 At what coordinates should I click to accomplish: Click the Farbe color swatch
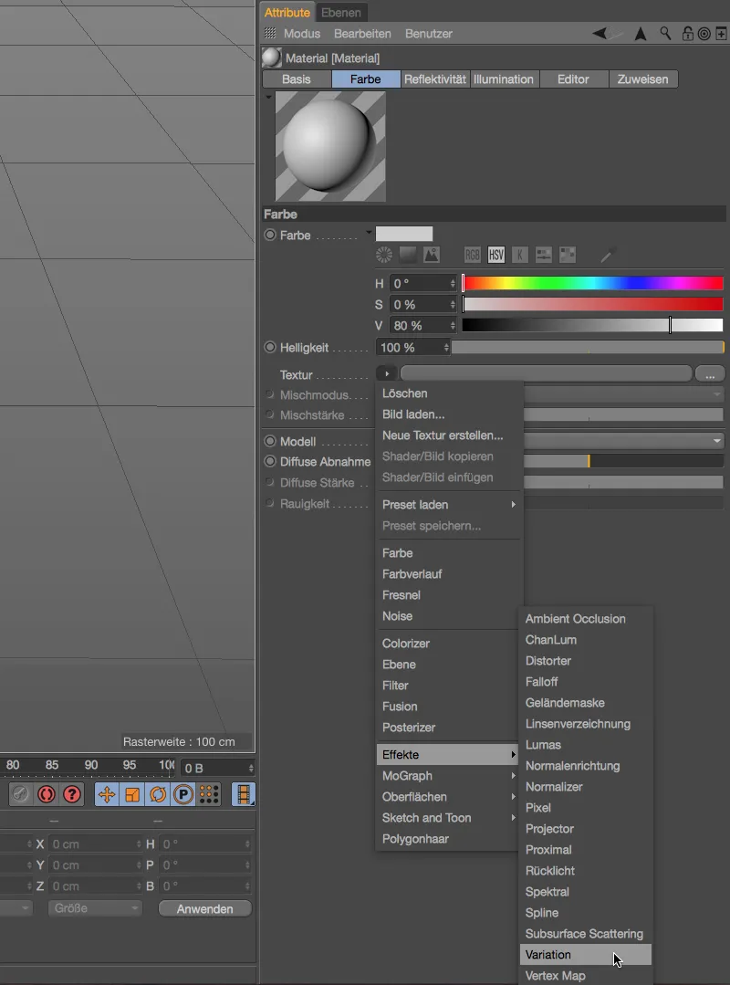403,234
